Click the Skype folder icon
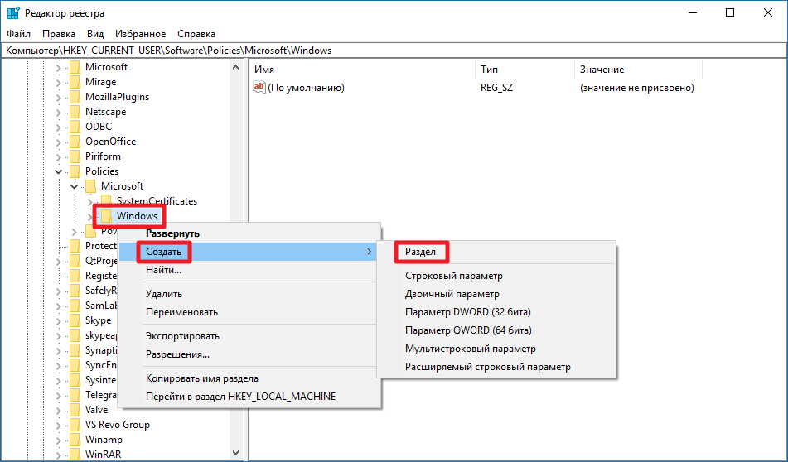Image resolution: width=788 pixels, height=462 pixels. pyautogui.click(x=75, y=320)
